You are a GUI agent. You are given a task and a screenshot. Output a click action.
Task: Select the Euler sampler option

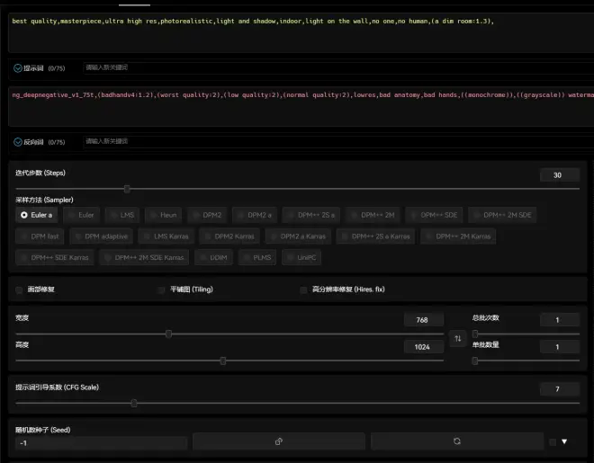tap(81, 215)
